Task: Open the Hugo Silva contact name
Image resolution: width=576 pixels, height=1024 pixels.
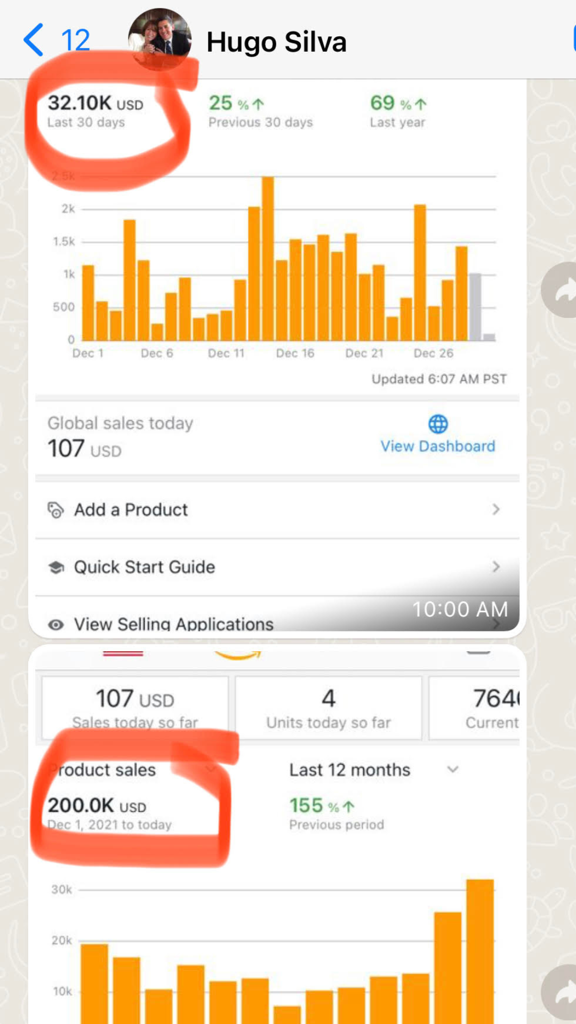Action: [276, 42]
